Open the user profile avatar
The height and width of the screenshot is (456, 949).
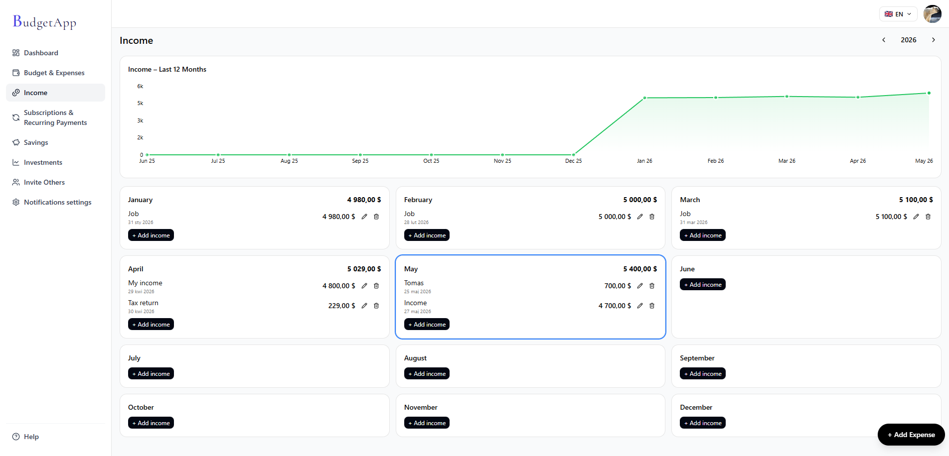[x=932, y=14]
